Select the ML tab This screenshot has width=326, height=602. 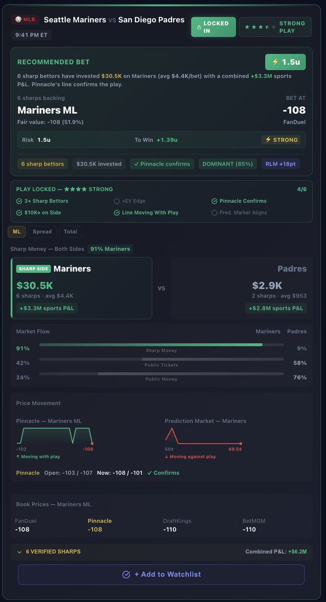(17, 232)
